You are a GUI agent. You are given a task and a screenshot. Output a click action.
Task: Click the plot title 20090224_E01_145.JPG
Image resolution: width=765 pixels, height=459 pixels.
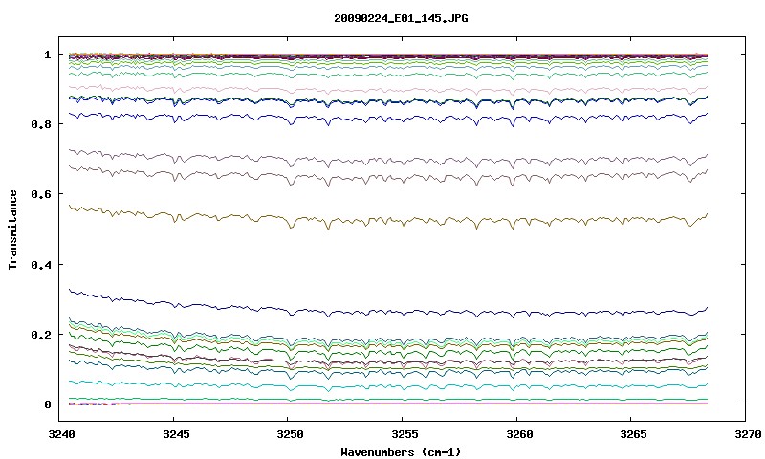coord(401,18)
